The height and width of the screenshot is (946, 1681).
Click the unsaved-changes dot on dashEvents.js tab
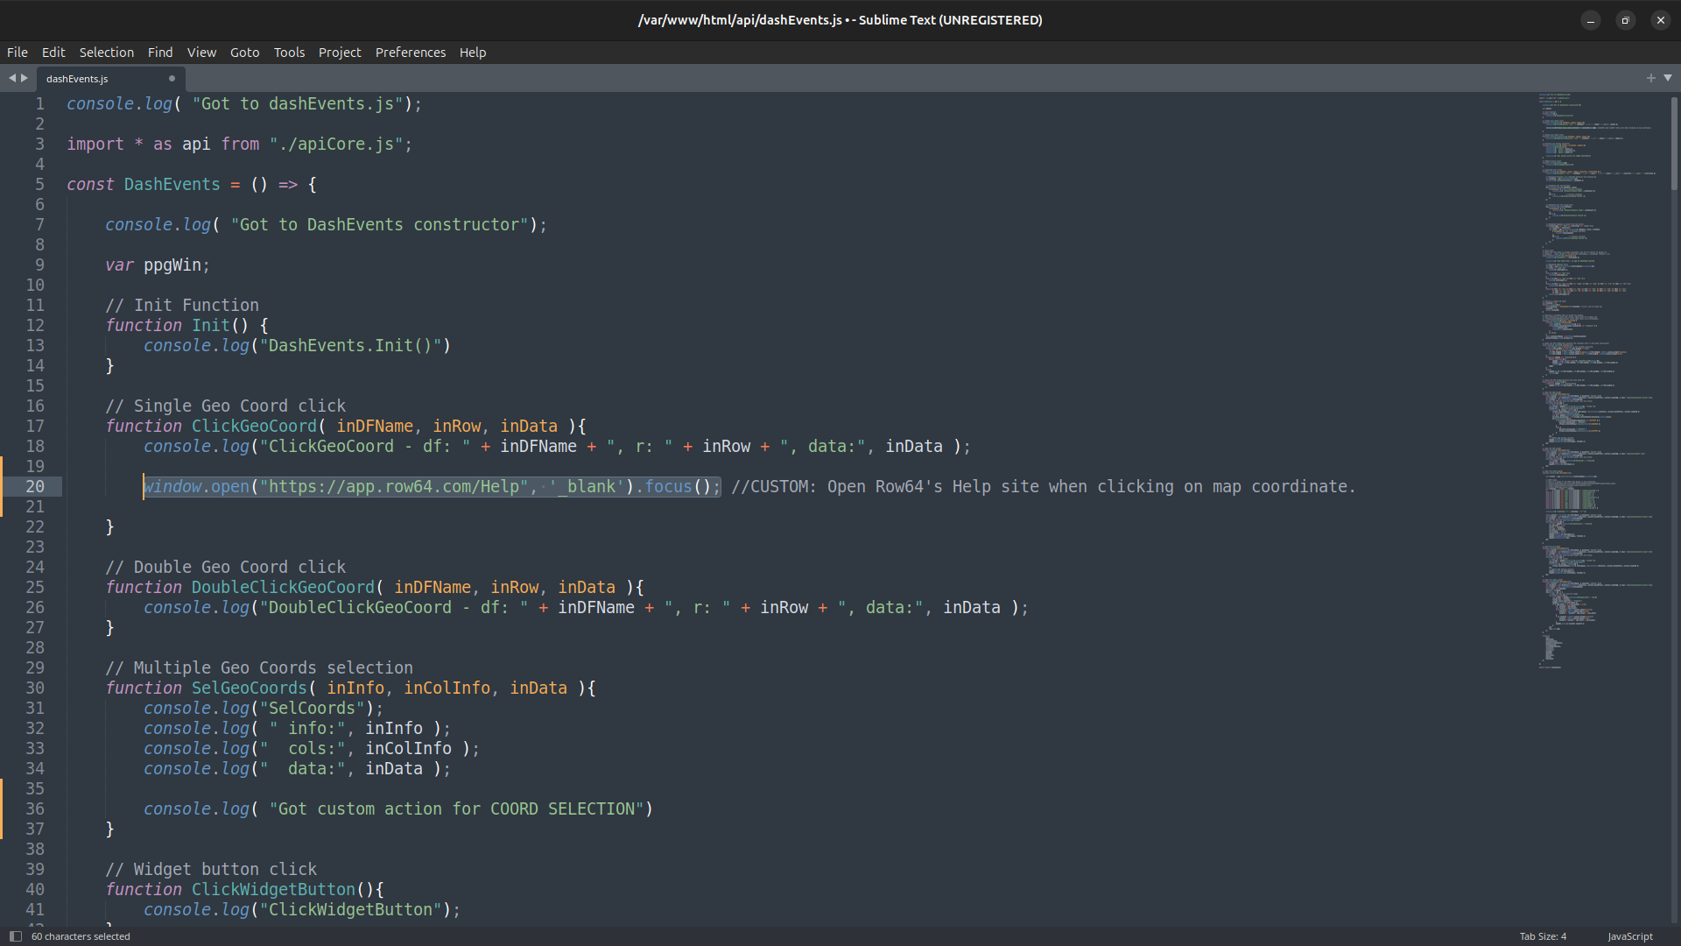tap(172, 78)
